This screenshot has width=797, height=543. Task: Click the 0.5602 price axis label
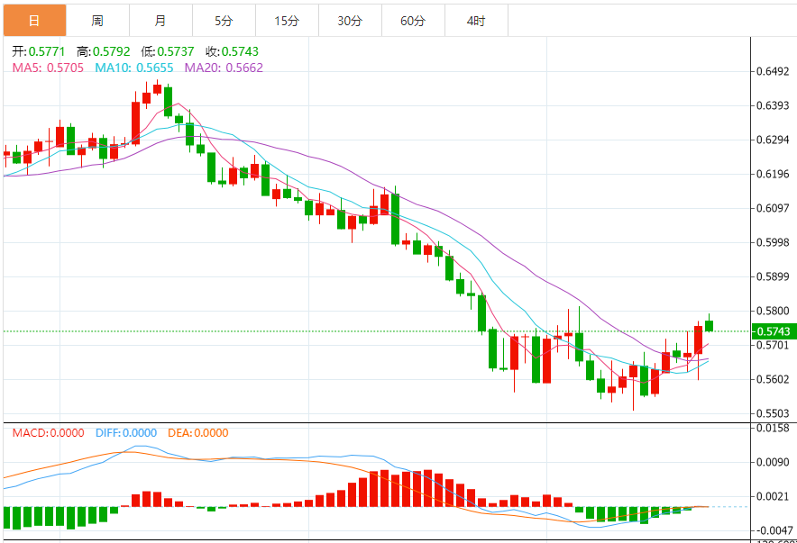773,380
